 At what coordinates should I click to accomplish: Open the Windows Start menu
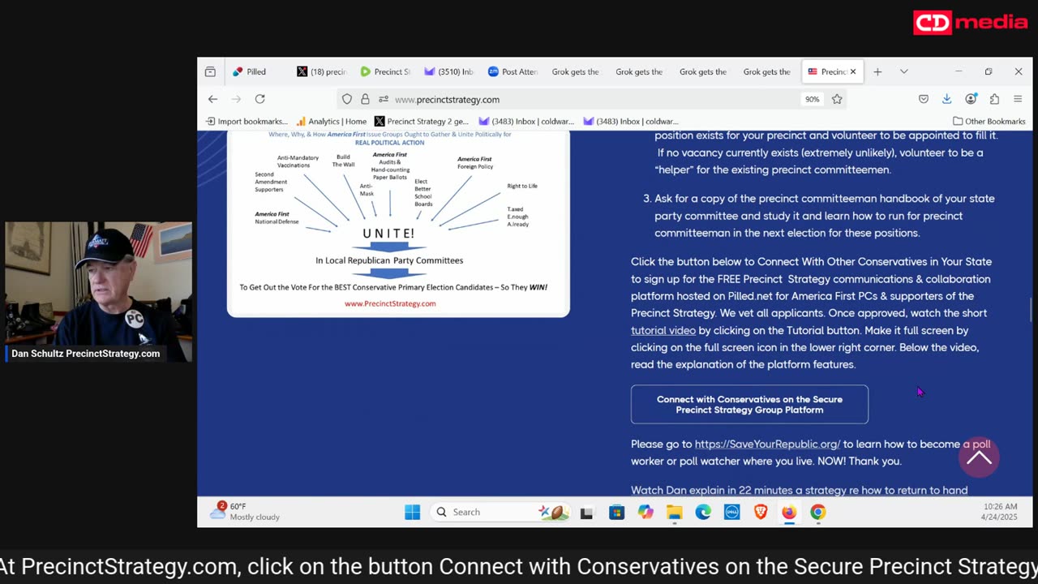[x=412, y=512]
